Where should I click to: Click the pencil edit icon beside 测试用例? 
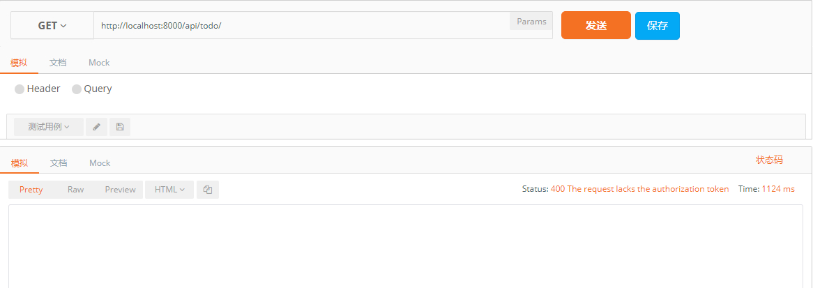click(96, 127)
